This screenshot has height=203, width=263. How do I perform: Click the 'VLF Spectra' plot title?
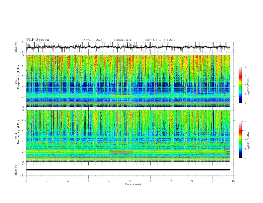[x=38, y=40]
